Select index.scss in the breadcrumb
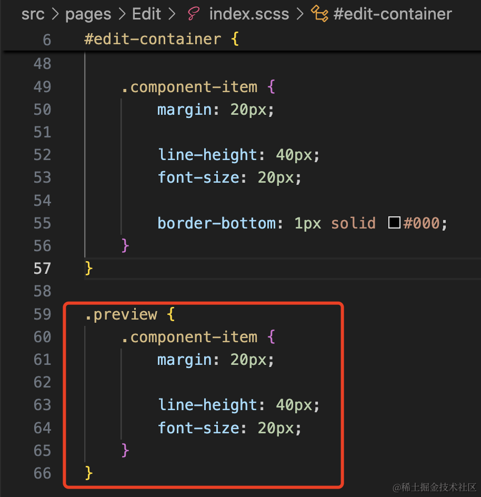The image size is (481, 497). (249, 14)
